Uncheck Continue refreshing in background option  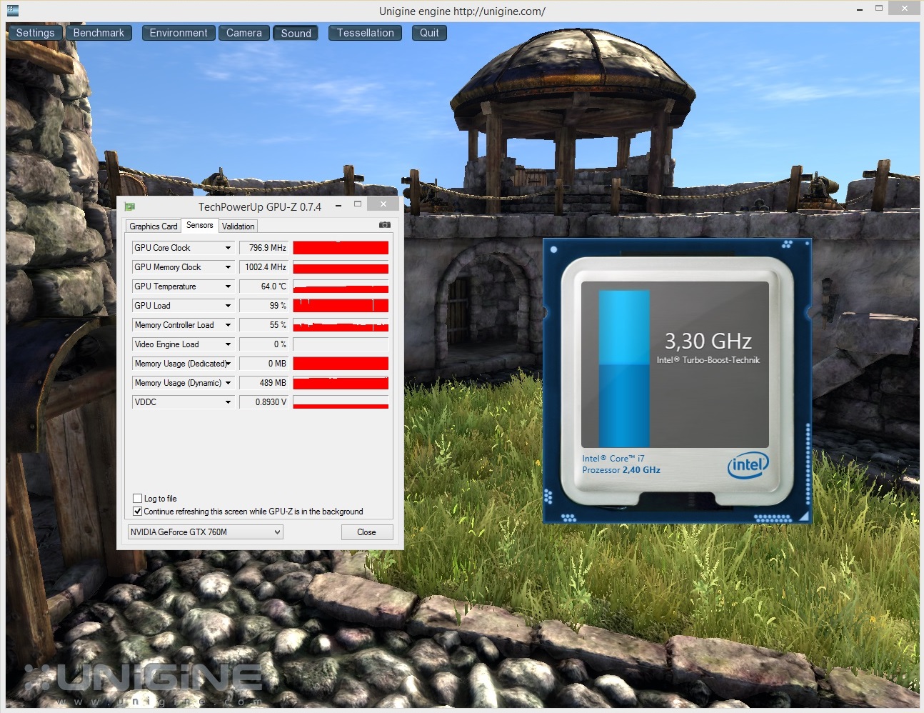[138, 512]
